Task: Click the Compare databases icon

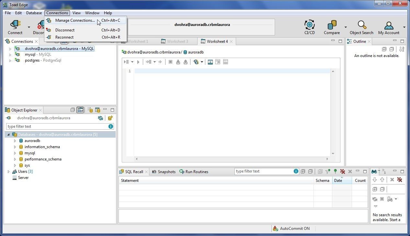Action: (x=332, y=24)
